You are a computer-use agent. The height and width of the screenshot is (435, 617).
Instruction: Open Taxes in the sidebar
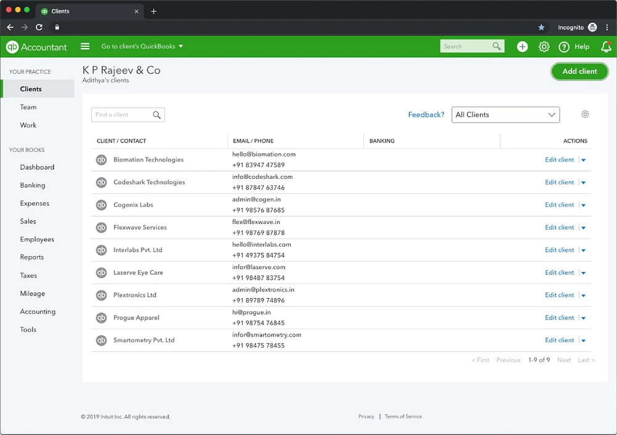tap(28, 276)
